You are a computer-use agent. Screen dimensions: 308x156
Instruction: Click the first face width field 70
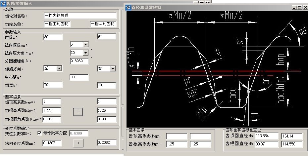[x=53, y=85]
